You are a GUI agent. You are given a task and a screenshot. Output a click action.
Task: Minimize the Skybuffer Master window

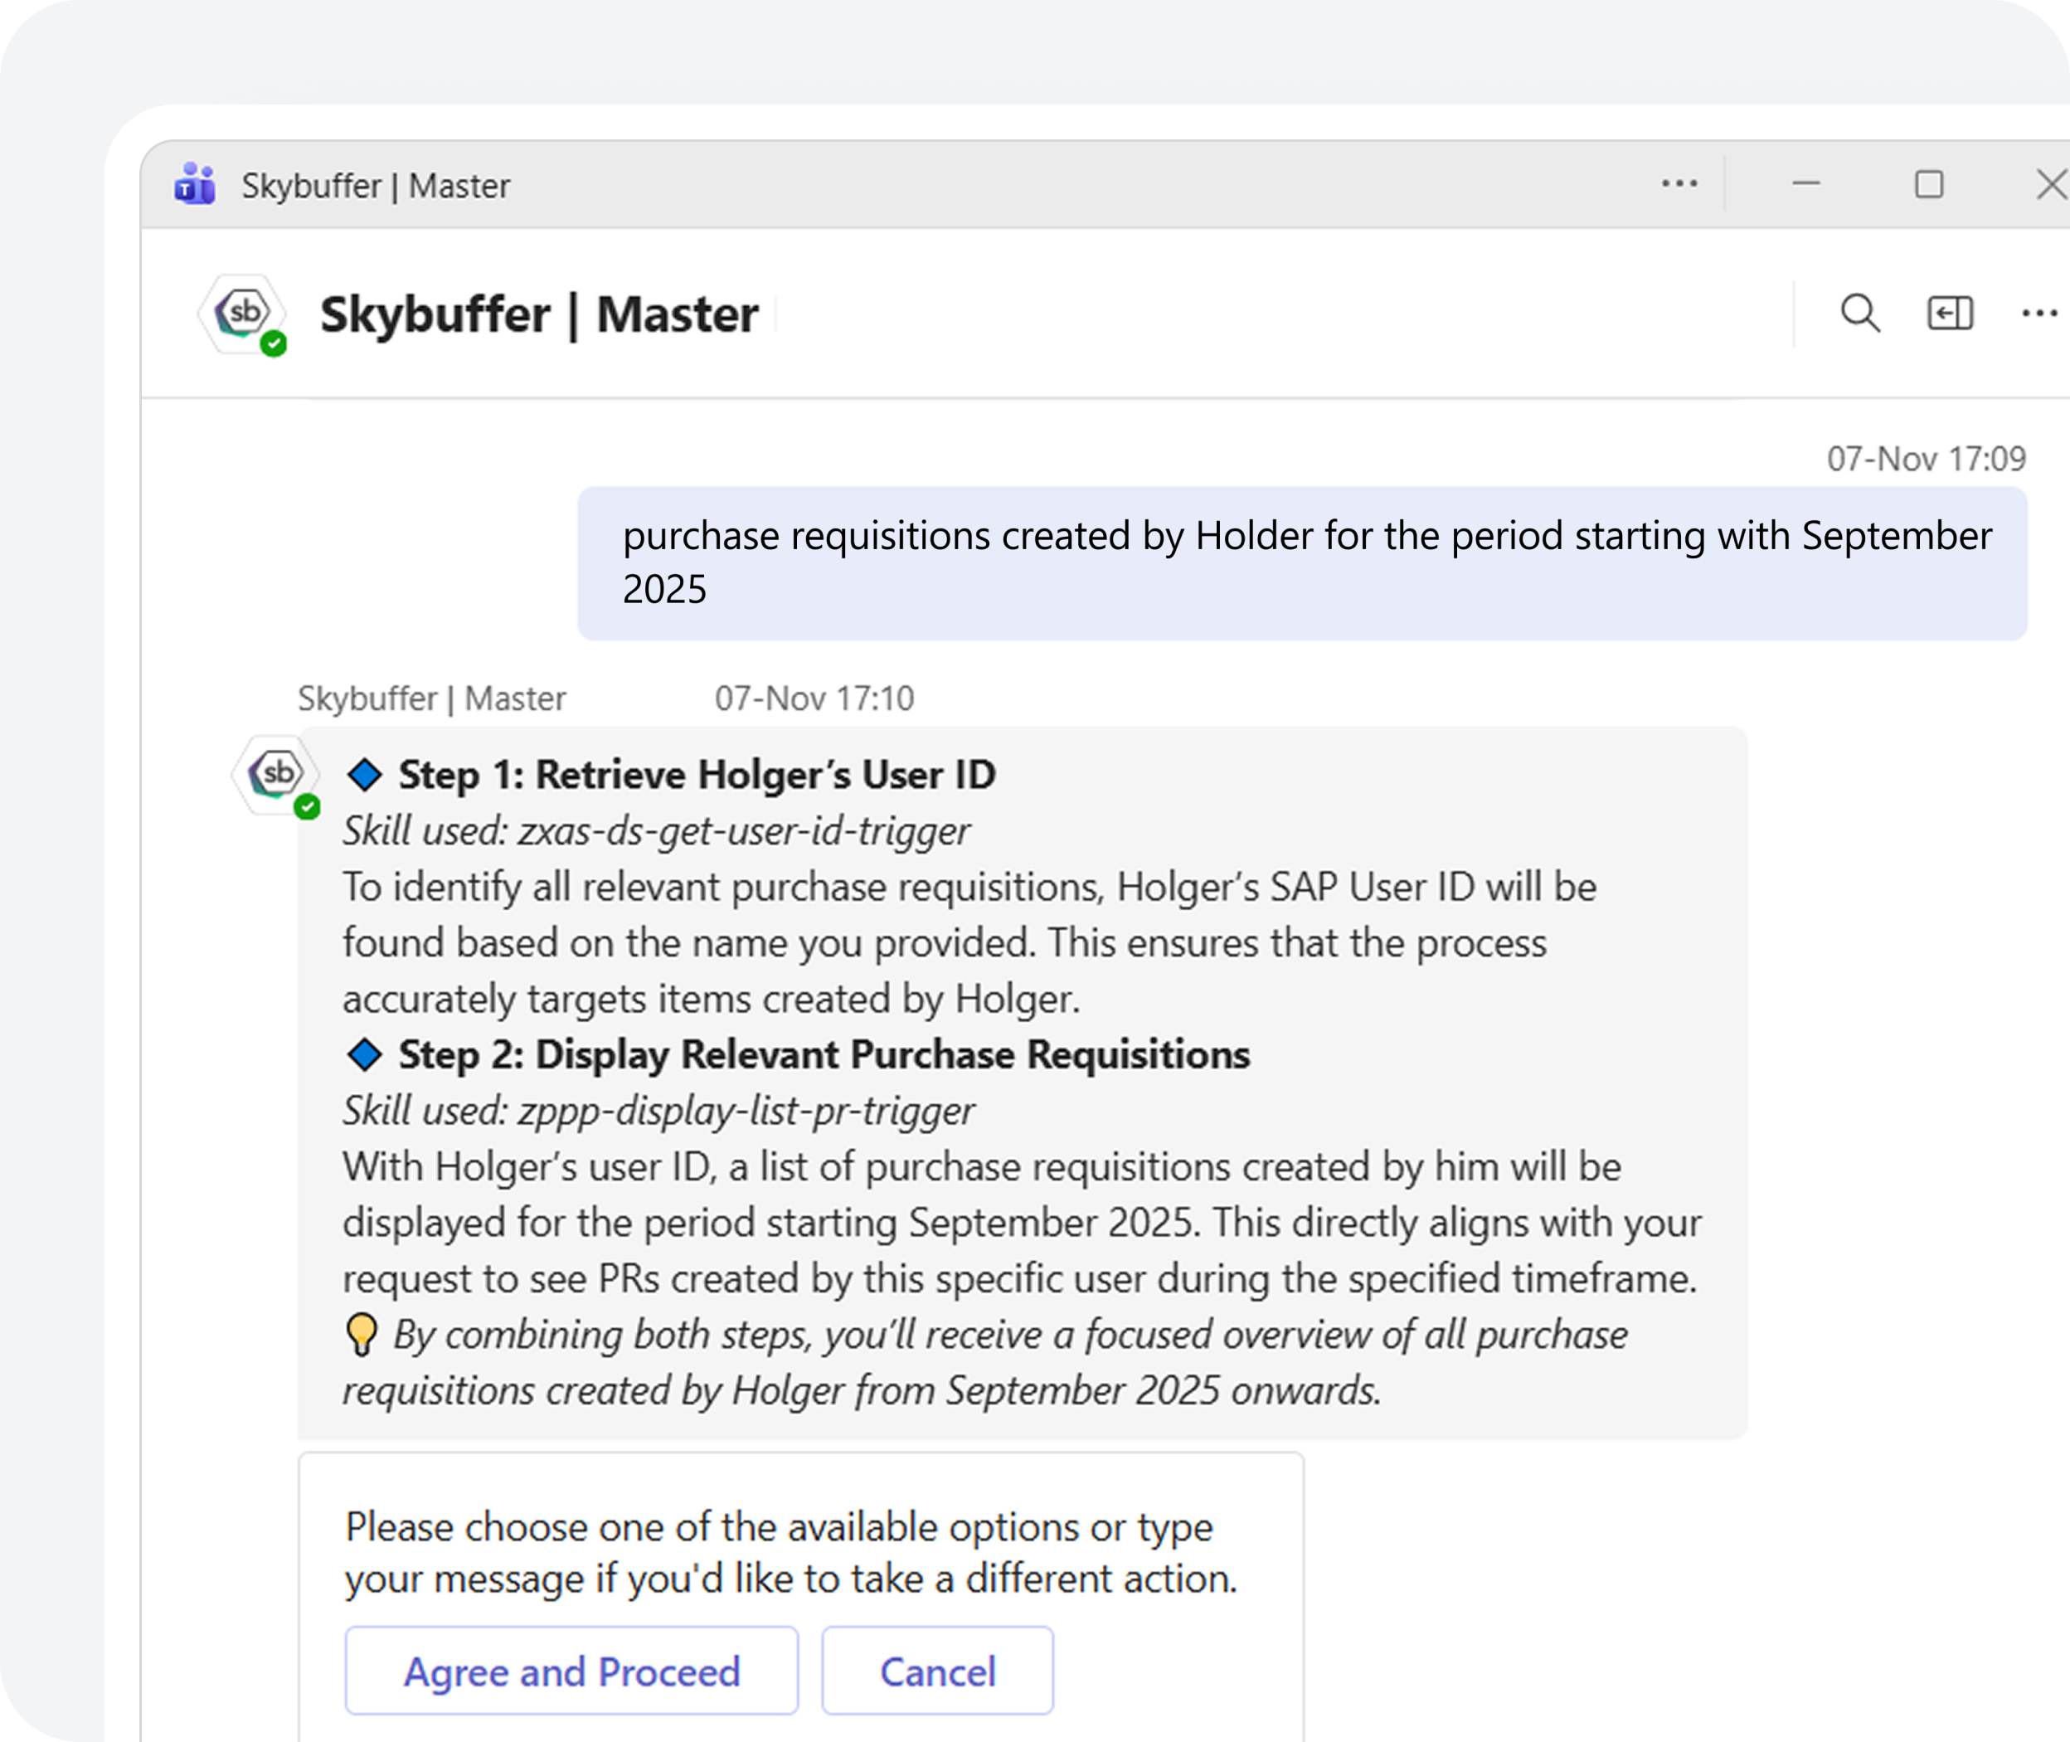pos(1805,185)
